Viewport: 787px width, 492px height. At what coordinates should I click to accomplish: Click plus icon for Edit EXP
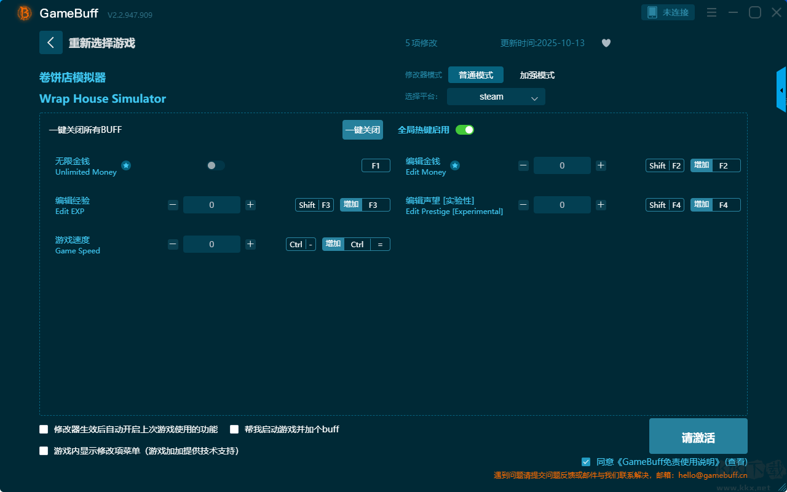250,205
